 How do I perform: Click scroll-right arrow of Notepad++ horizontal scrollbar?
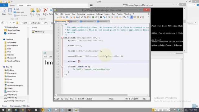coord(148,95)
